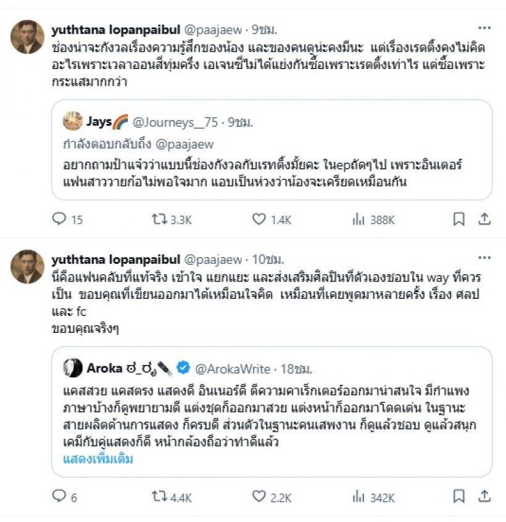Share the first tweet

click(485, 219)
